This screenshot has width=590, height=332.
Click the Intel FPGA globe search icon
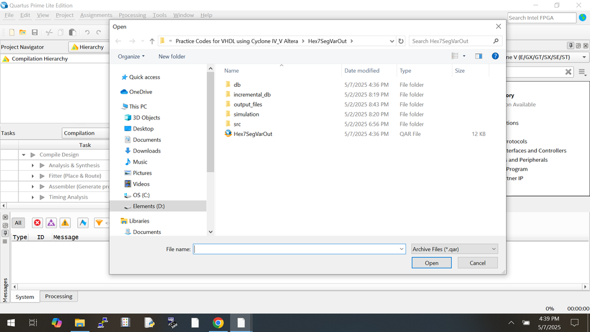coord(582,17)
